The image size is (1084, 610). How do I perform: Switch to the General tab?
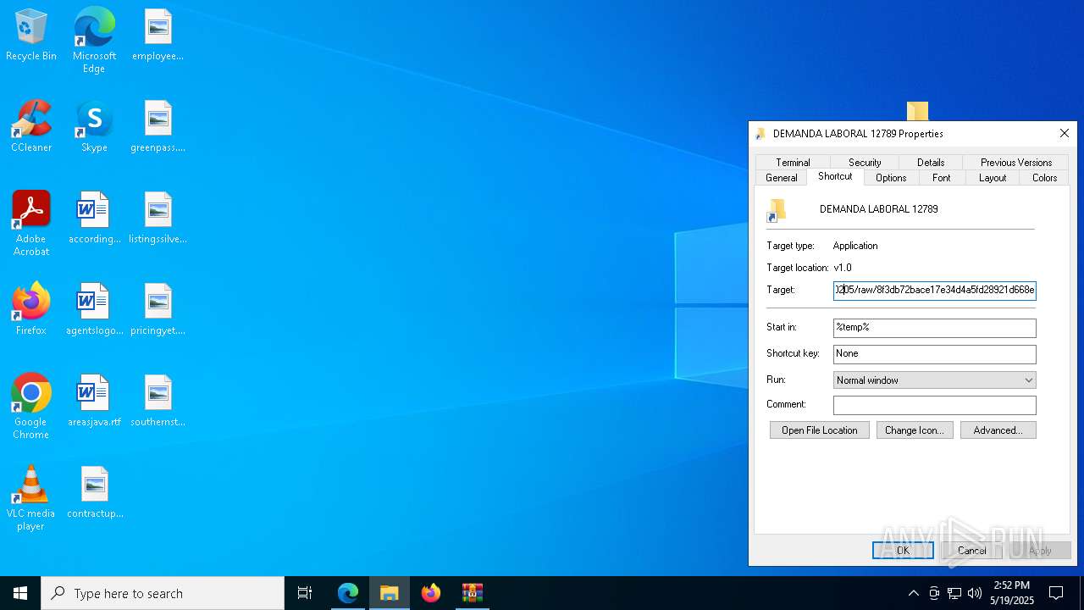tap(781, 178)
